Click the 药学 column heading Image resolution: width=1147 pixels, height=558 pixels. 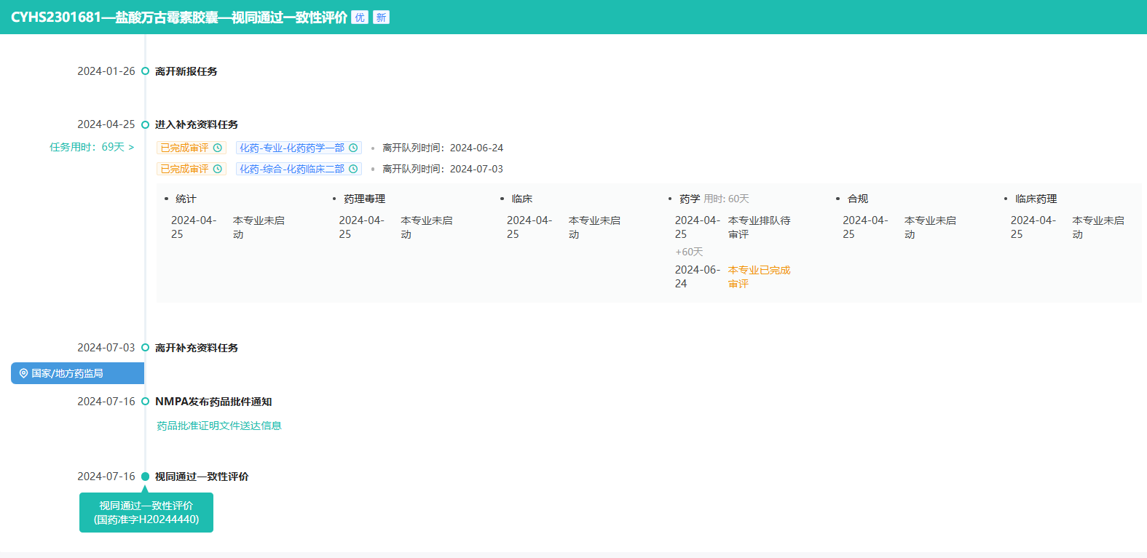tap(690, 199)
